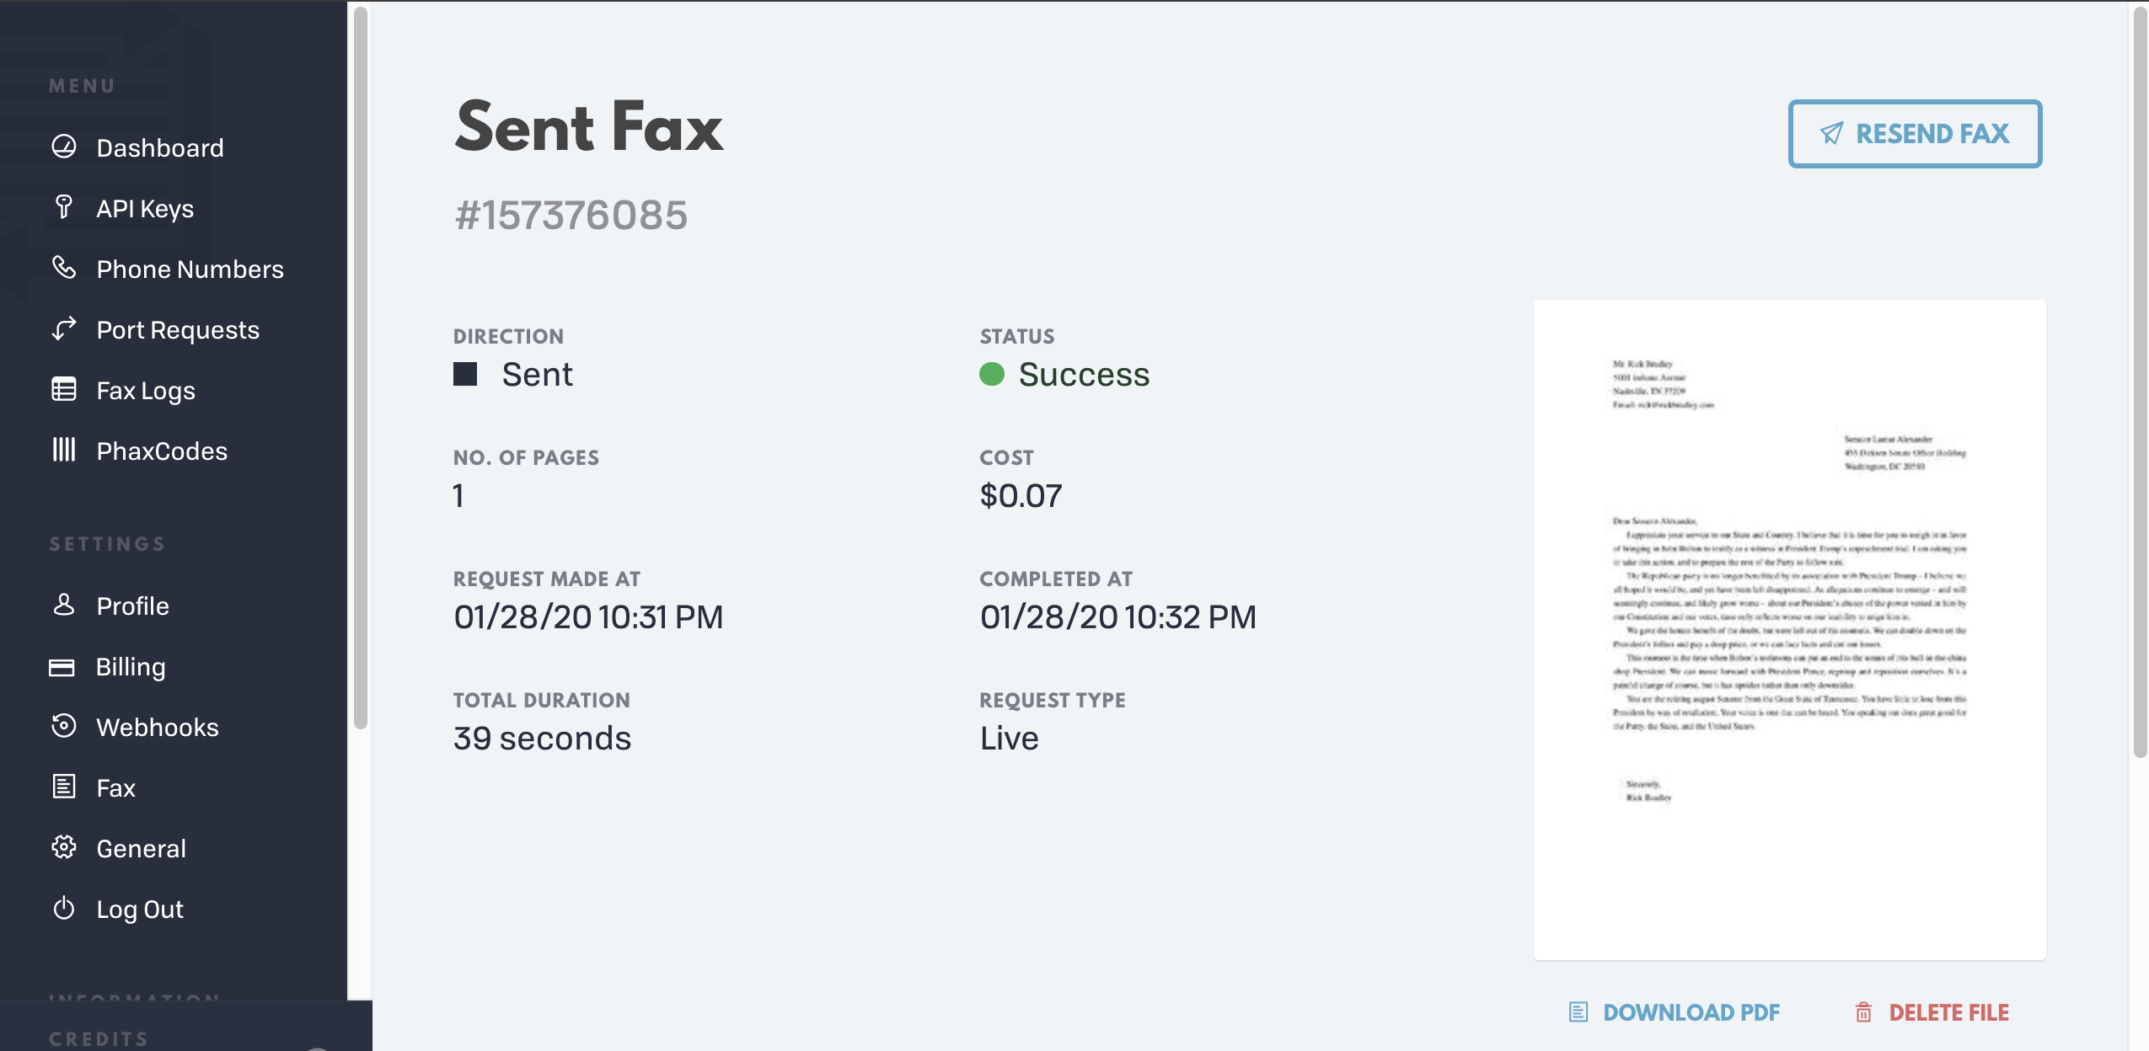Viewport: 2149px width, 1051px height.
Task: Click the API Keys key icon
Action: coord(64,207)
